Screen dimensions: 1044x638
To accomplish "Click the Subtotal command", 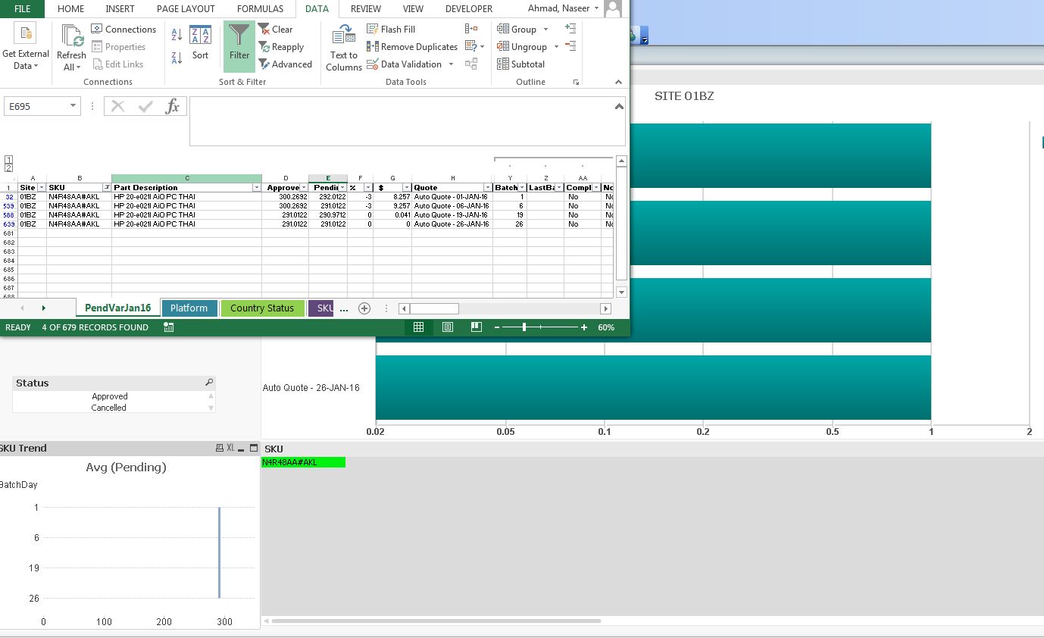I will tap(521, 64).
